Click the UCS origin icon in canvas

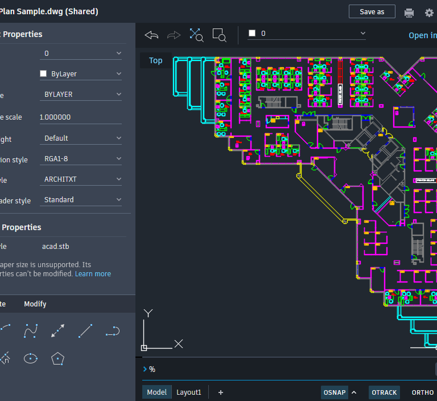pyautogui.click(x=144, y=347)
